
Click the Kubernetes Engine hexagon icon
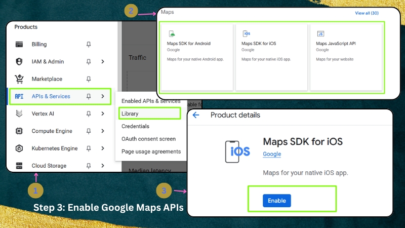[19, 148]
